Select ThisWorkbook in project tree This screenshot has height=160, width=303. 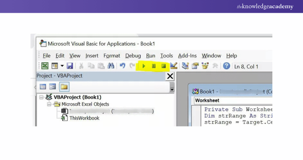(x=84, y=118)
